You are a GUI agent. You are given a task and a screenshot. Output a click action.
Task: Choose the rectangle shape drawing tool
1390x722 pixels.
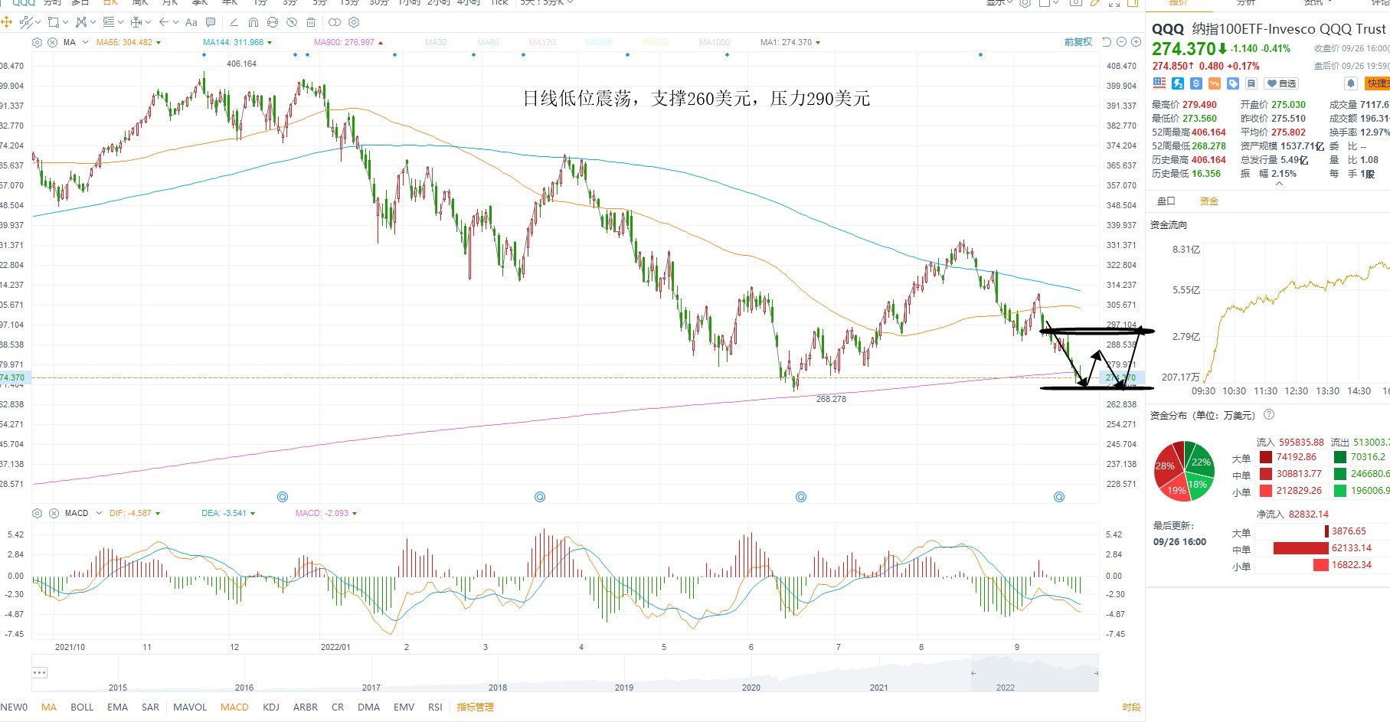[54, 22]
